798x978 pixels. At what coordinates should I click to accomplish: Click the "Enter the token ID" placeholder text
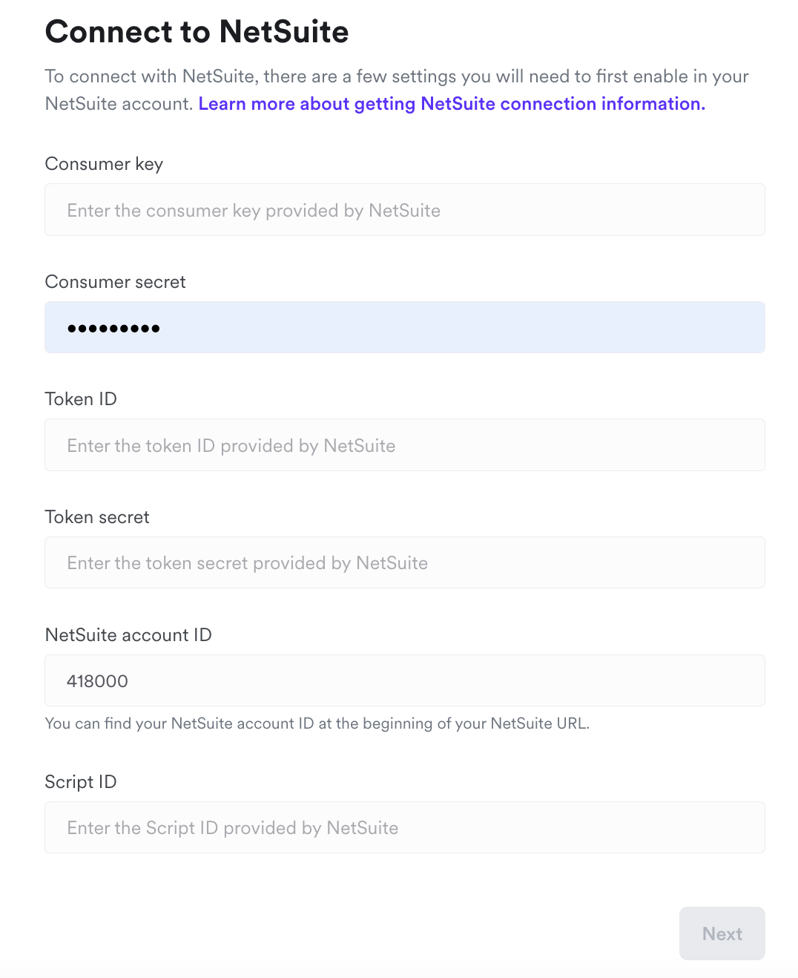(x=231, y=446)
